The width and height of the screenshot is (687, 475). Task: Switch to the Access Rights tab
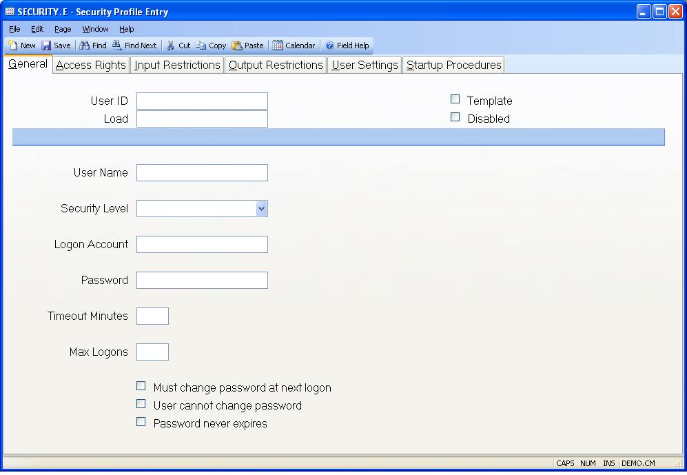tap(91, 65)
